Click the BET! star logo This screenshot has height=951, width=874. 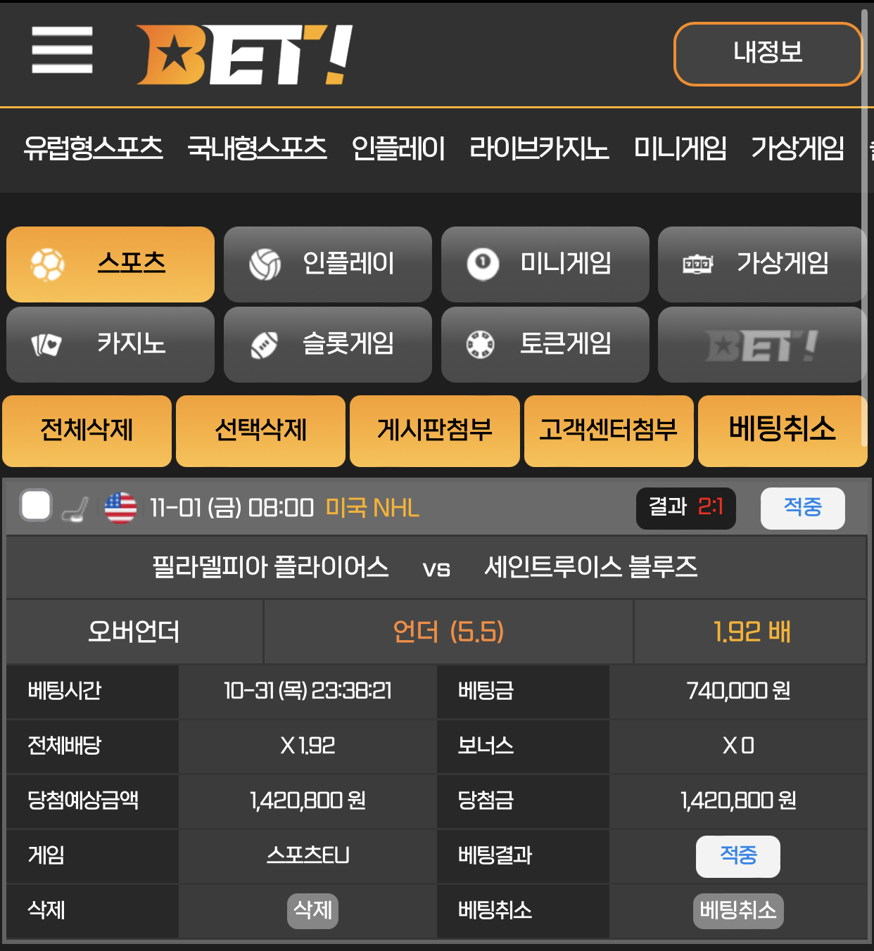click(244, 55)
